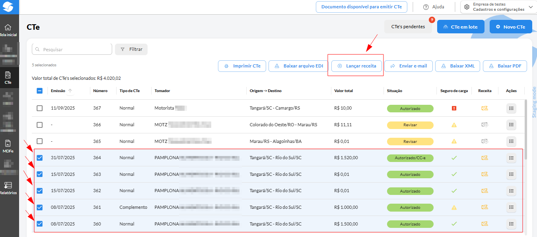Open the Filtrar filter options
The image size is (537, 237).
click(x=131, y=49)
